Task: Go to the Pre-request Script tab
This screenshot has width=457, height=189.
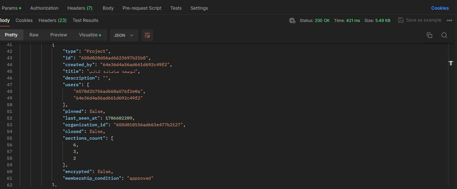Action: pos(142,8)
